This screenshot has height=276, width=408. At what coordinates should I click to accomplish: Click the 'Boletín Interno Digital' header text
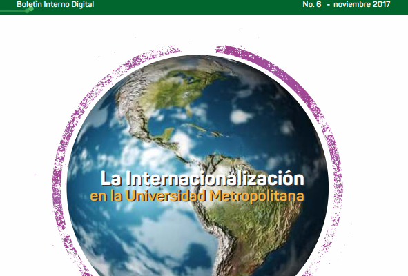(x=55, y=4)
